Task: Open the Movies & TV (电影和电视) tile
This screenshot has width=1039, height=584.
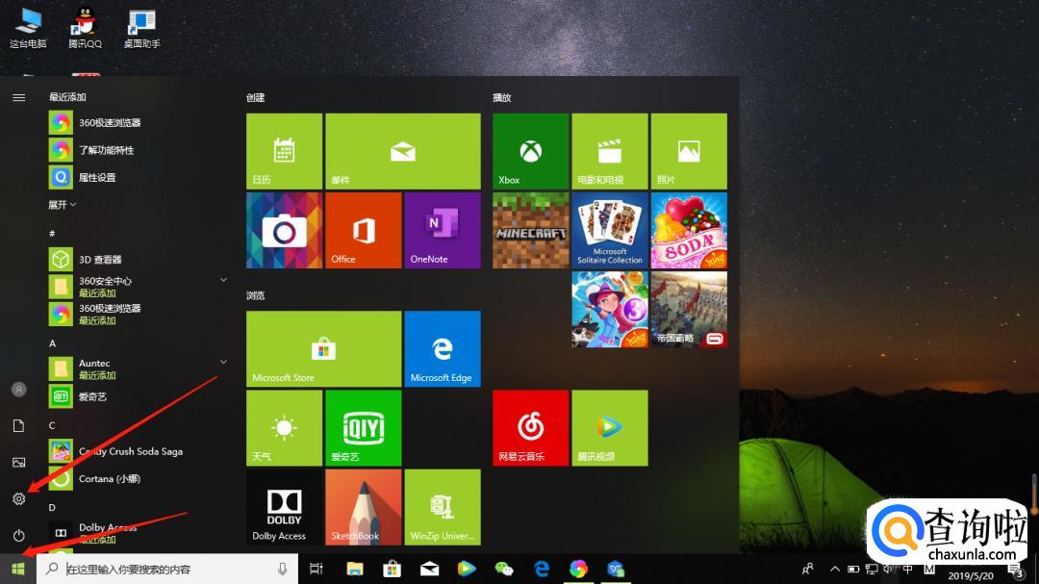Action: 610,151
